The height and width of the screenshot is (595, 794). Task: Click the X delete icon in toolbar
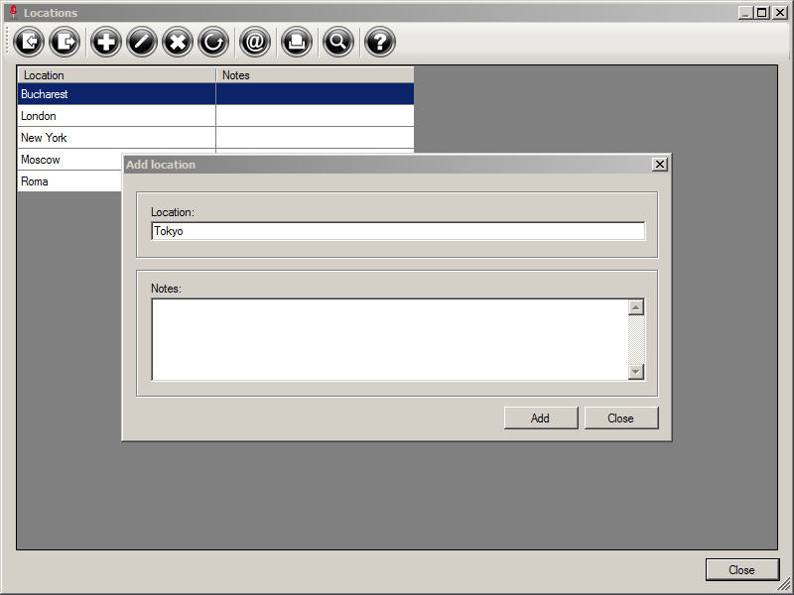tap(178, 42)
